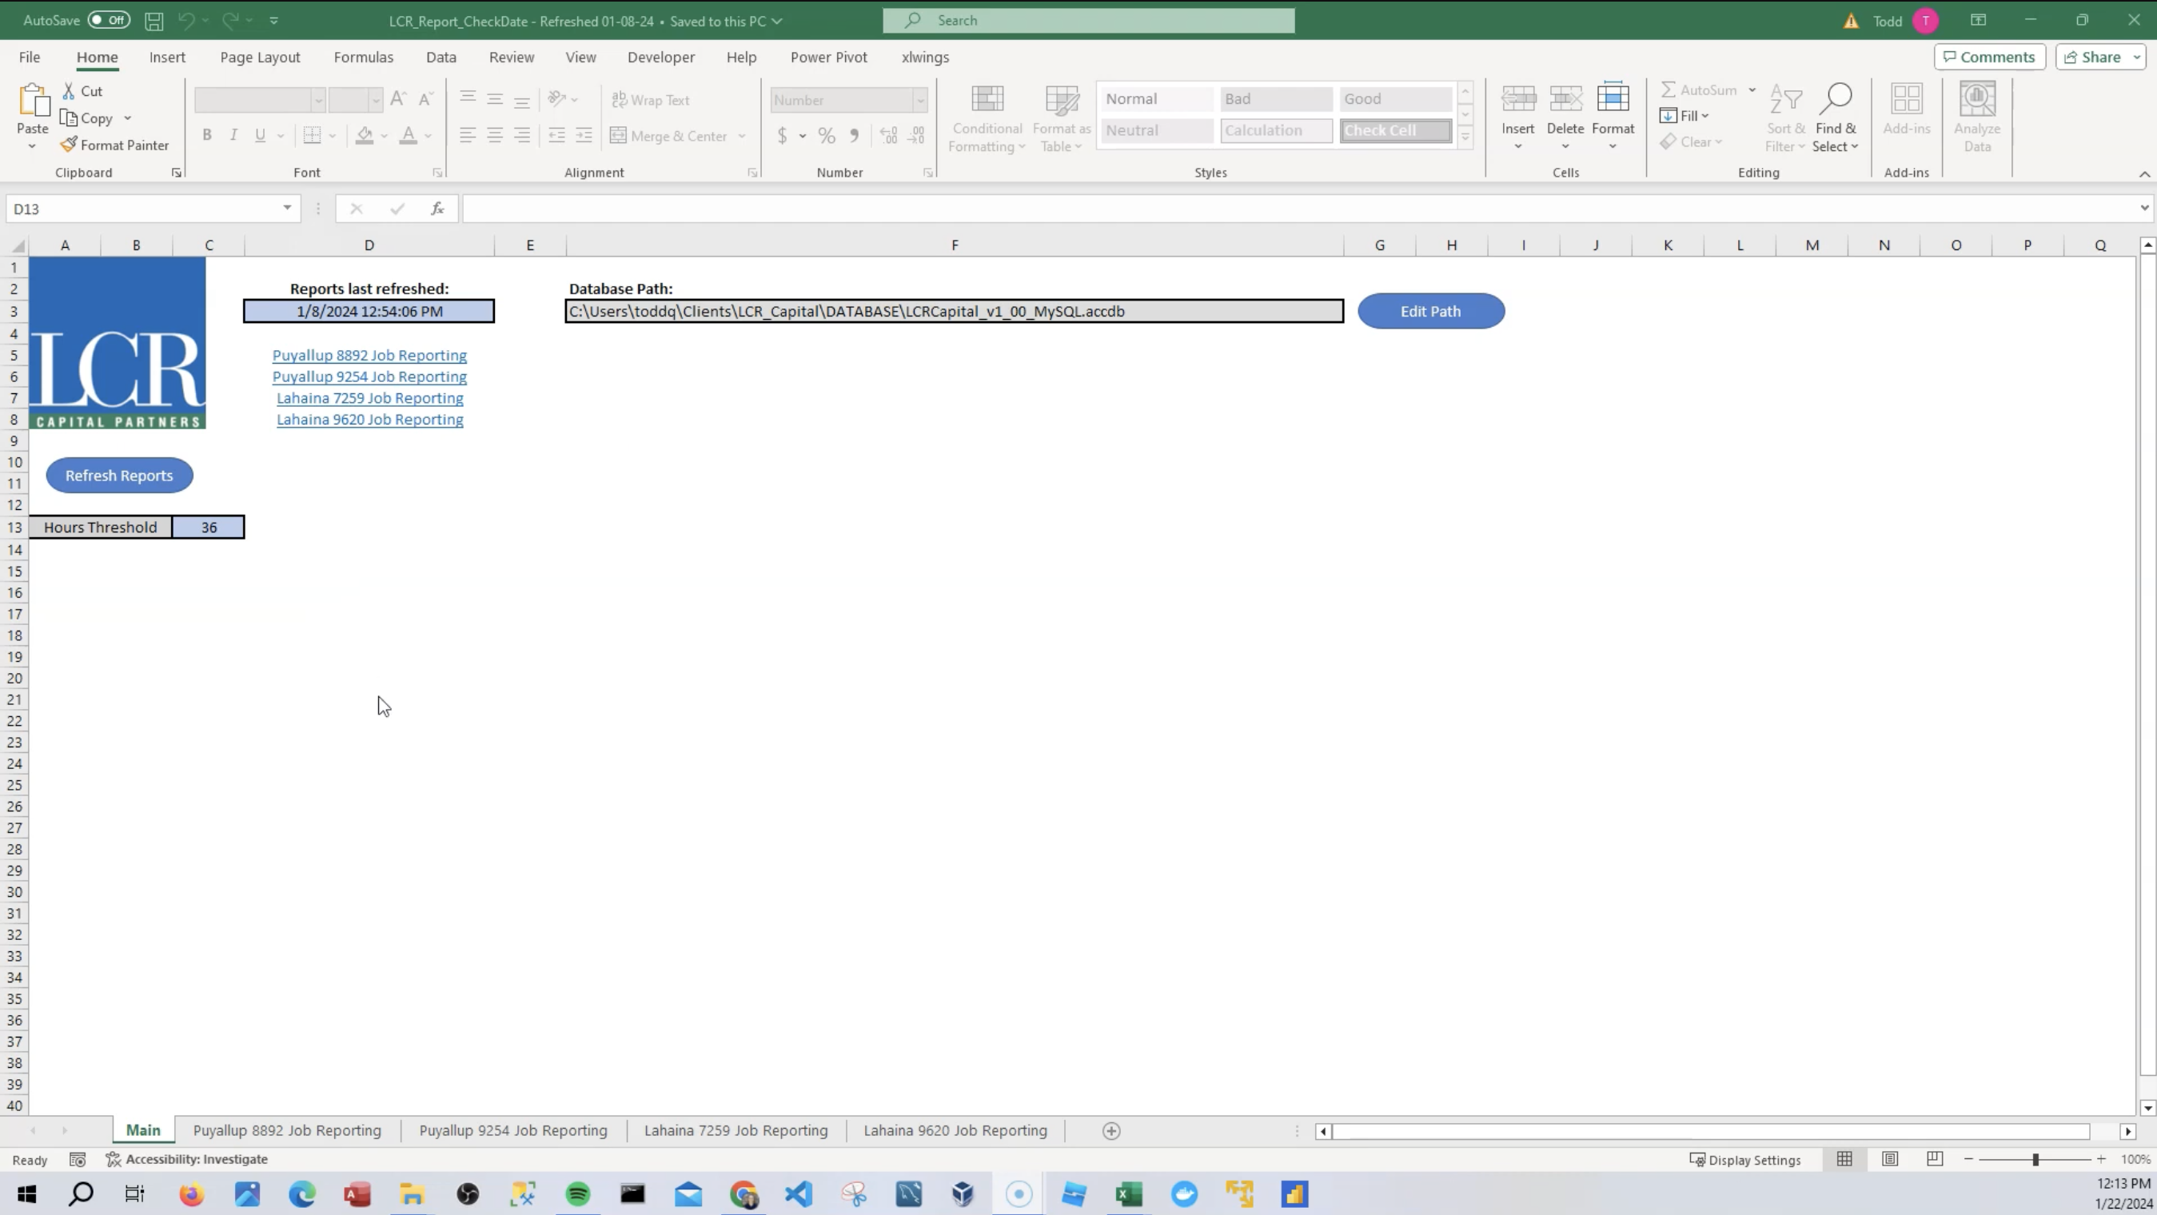Open the Formulas ribbon tab
Image resolution: width=2157 pixels, height=1215 pixels.
pyautogui.click(x=363, y=57)
